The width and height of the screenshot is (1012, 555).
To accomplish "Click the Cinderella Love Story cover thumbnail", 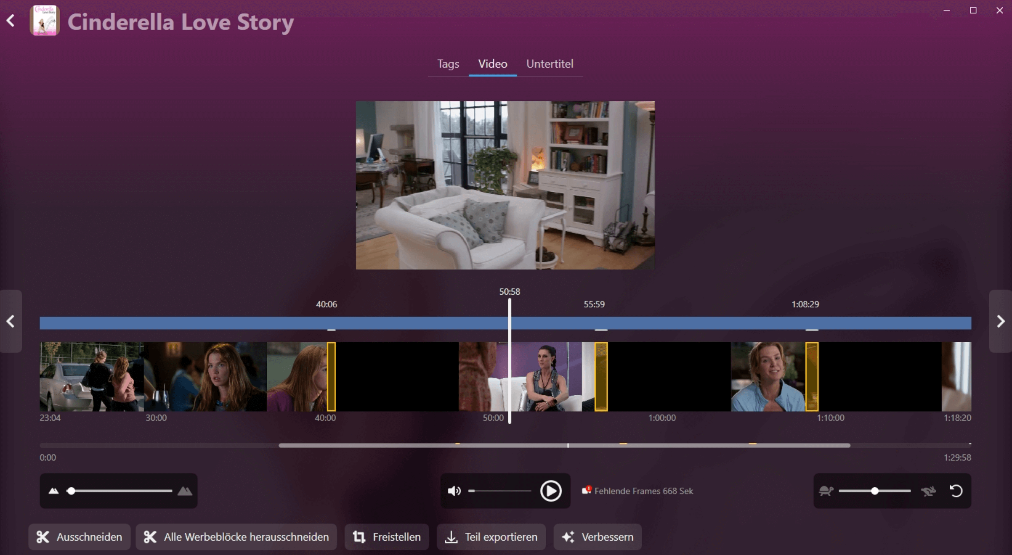I will (45, 21).
